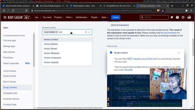
Task: Open the Apps dropdown menu
Action: click(105, 17)
